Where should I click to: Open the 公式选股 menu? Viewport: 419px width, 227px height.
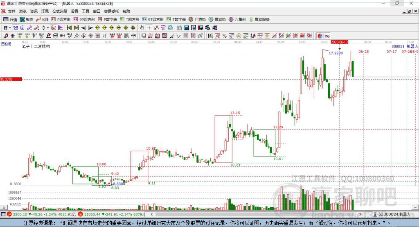tap(60, 11)
